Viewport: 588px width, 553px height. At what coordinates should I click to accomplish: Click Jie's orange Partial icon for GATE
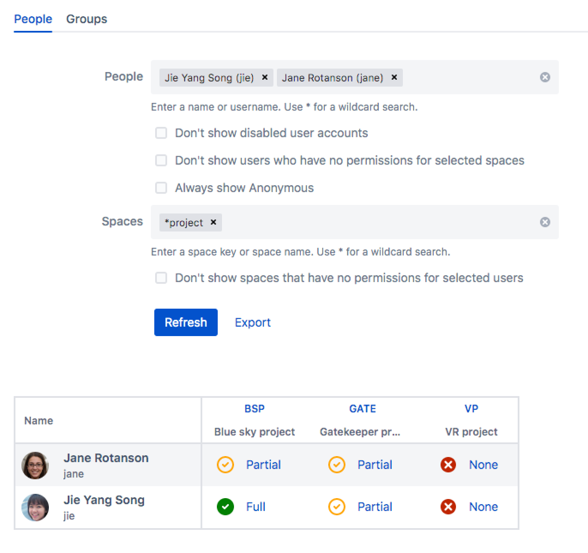tap(337, 507)
